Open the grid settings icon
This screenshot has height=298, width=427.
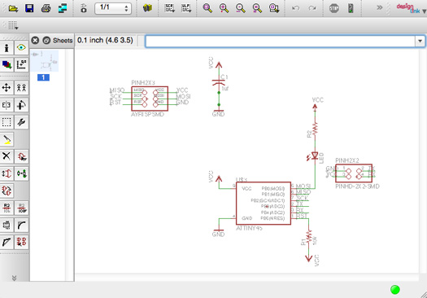(13, 25)
